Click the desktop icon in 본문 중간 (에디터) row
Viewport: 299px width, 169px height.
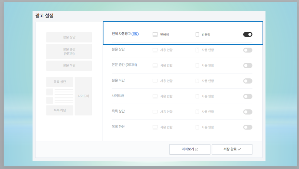click(x=155, y=65)
